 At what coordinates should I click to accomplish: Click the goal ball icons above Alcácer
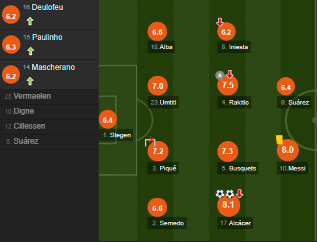coord(225,194)
